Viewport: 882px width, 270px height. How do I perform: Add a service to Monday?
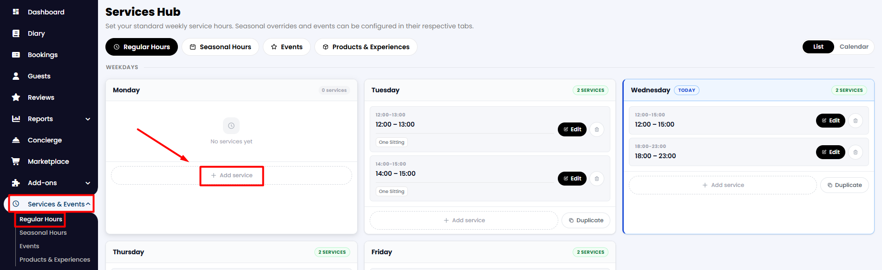click(x=231, y=175)
